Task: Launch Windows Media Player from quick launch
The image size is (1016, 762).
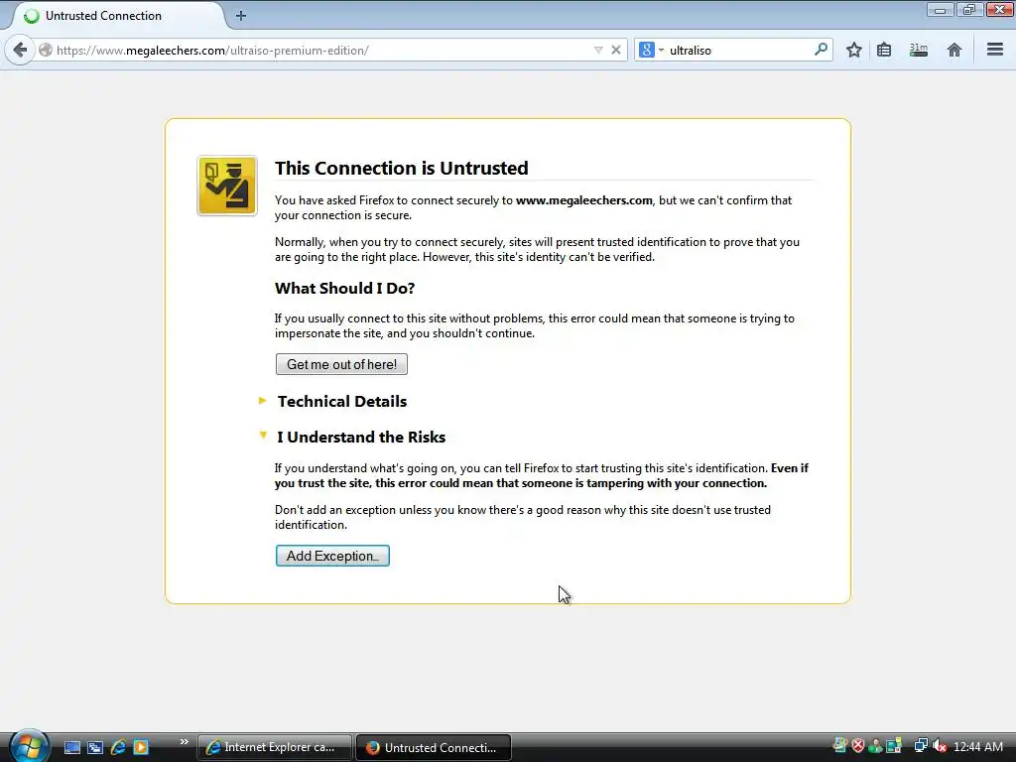Action: click(x=141, y=747)
